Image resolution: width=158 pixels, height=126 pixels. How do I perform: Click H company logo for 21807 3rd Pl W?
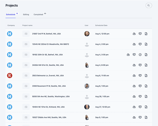[10, 34]
